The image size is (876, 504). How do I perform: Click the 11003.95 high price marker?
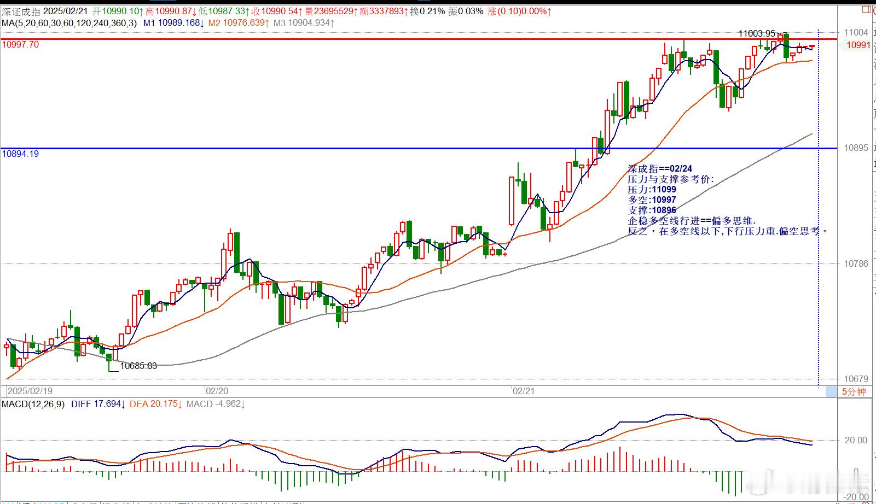[x=757, y=34]
